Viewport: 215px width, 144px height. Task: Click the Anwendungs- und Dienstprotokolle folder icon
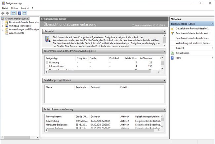click(7, 29)
